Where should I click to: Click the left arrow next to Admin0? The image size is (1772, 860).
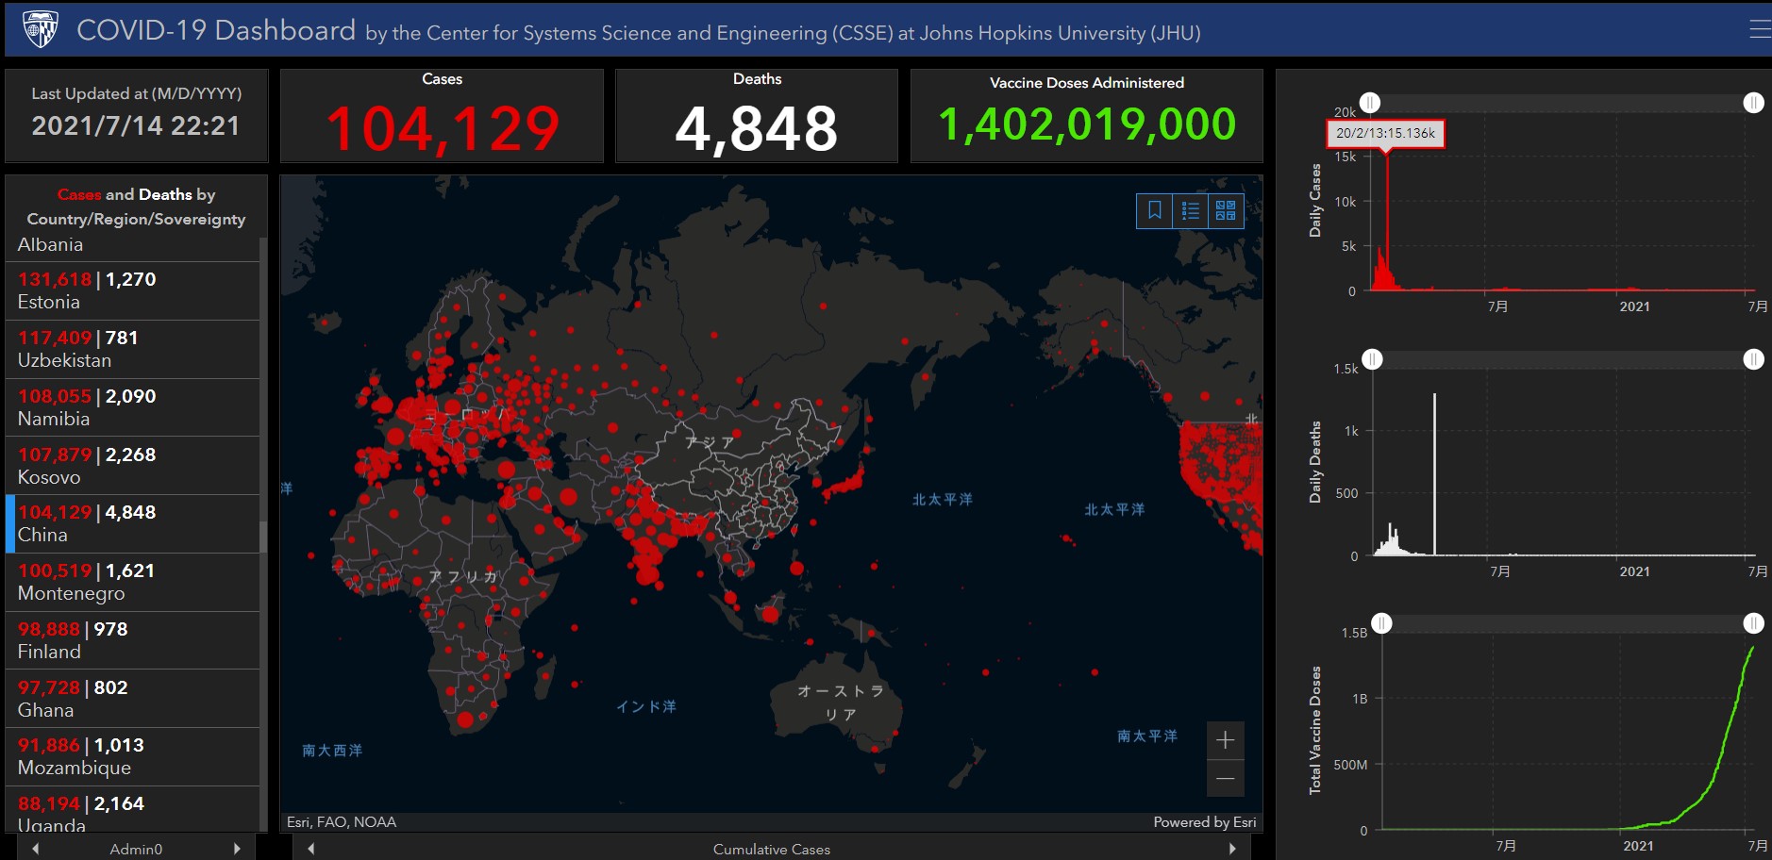tap(36, 849)
